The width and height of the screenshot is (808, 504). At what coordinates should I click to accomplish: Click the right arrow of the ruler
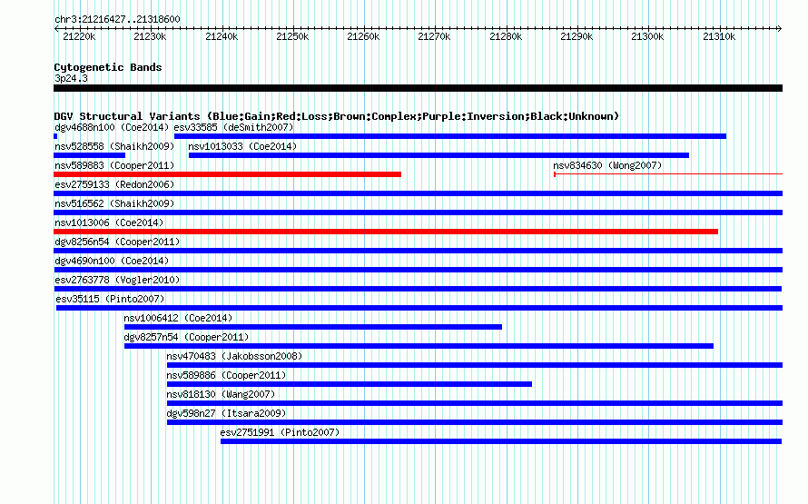point(780,28)
